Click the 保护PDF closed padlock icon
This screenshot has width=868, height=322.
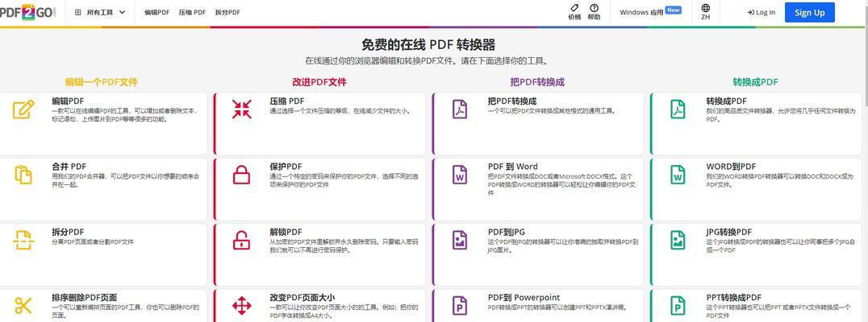tap(241, 175)
